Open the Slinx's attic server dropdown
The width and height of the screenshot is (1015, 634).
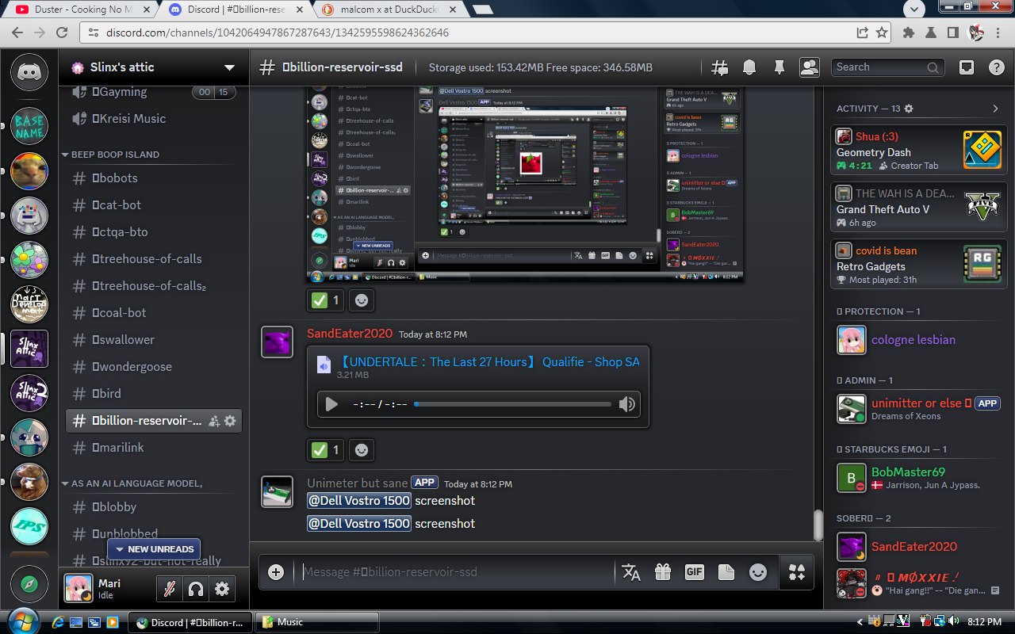pyautogui.click(x=229, y=67)
